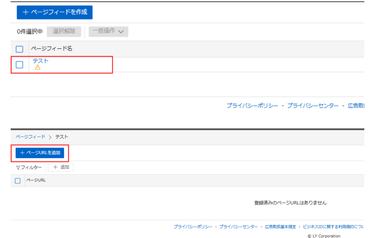Viewport: 371px width, 238px height.
Task: Click テスト in the breadcrumb
Action: (x=62, y=137)
